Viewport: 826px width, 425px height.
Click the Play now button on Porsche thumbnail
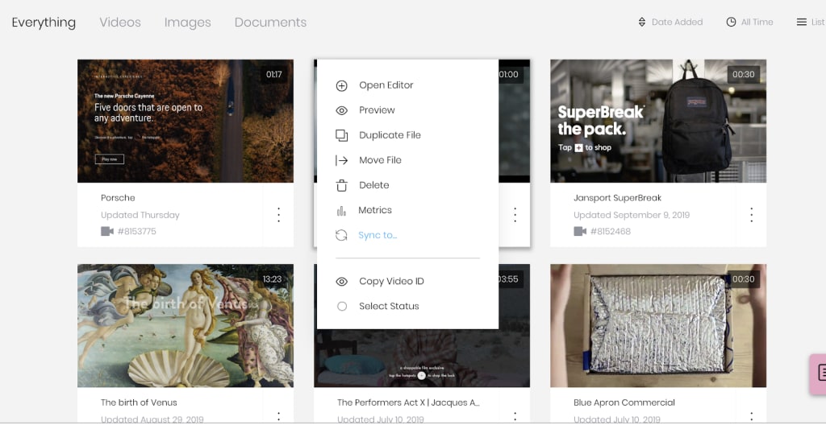110,159
